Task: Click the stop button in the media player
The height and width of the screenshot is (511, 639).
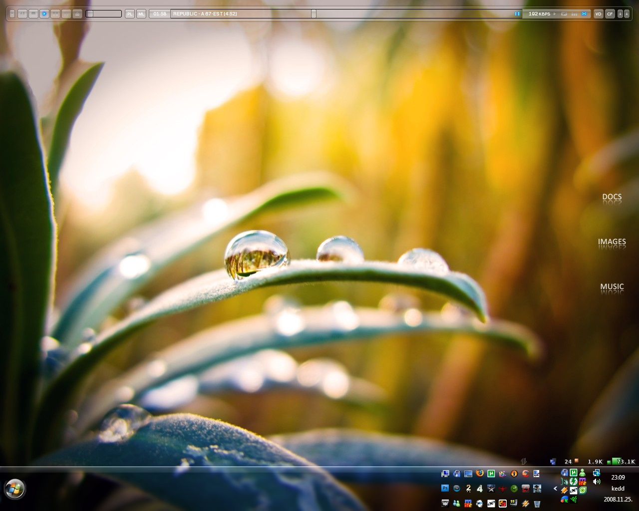Action: click(x=33, y=13)
